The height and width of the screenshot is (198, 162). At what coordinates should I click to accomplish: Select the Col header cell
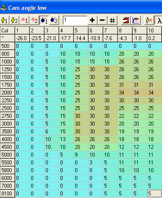click(x=7, y=31)
